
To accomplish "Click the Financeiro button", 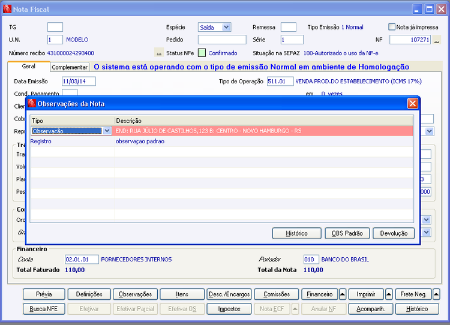I will pos(320,294).
